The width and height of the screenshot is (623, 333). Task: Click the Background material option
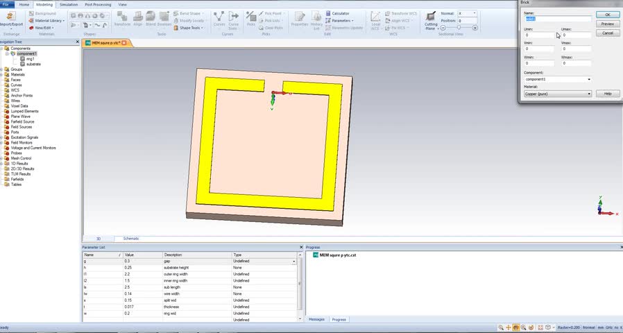coord(42,13)
